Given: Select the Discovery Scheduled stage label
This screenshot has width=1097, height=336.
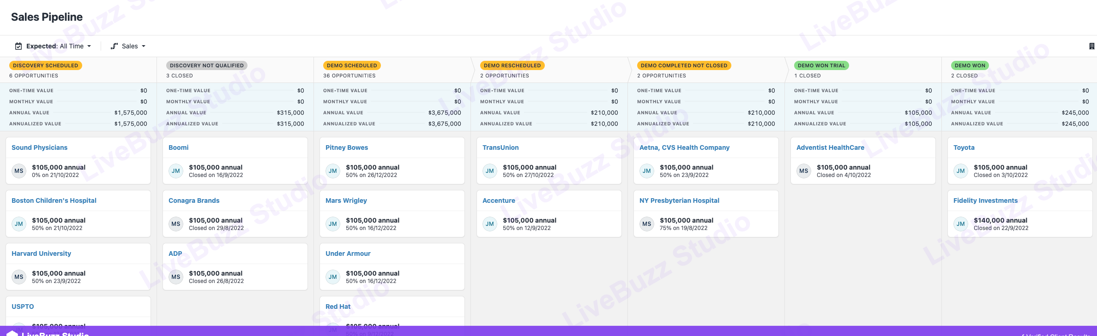Looking at the screenshot, I should [46, 65].
